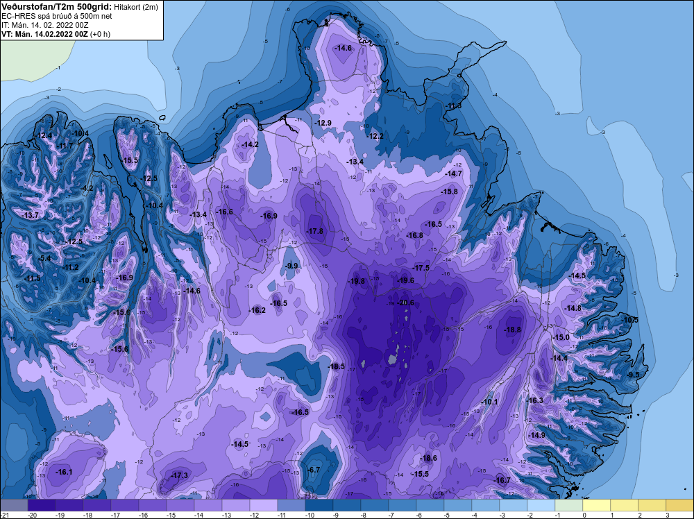Click the -15.0 temperature value

[561, 337]
